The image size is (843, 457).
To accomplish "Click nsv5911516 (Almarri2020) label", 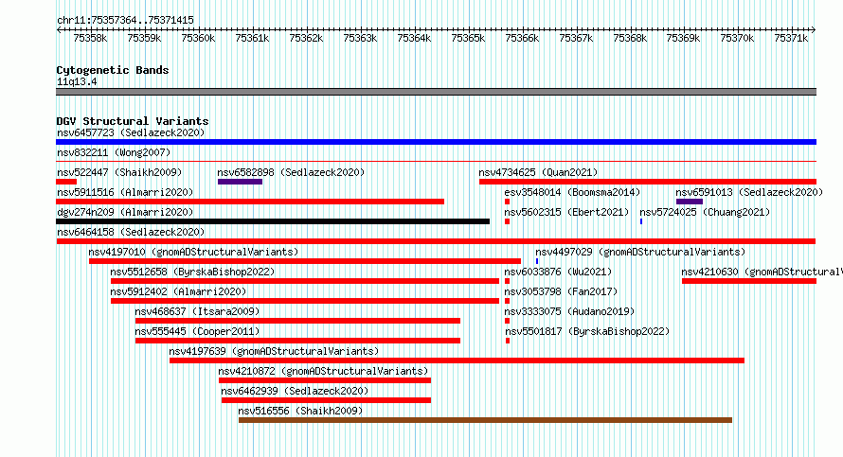I will pos(125,192).
